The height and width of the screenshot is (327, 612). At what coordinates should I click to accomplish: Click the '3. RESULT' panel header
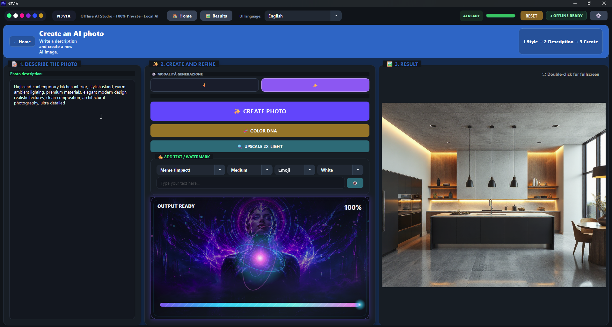[x=403, y=64]
